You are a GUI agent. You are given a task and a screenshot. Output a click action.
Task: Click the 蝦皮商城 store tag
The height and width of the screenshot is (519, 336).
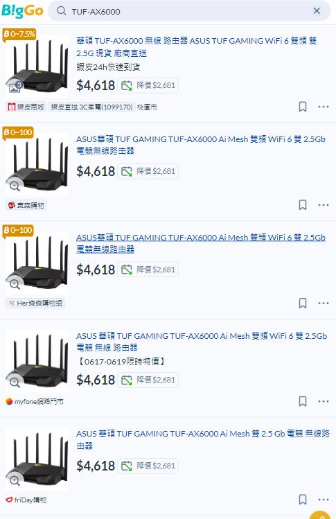[x=26, y=107]
